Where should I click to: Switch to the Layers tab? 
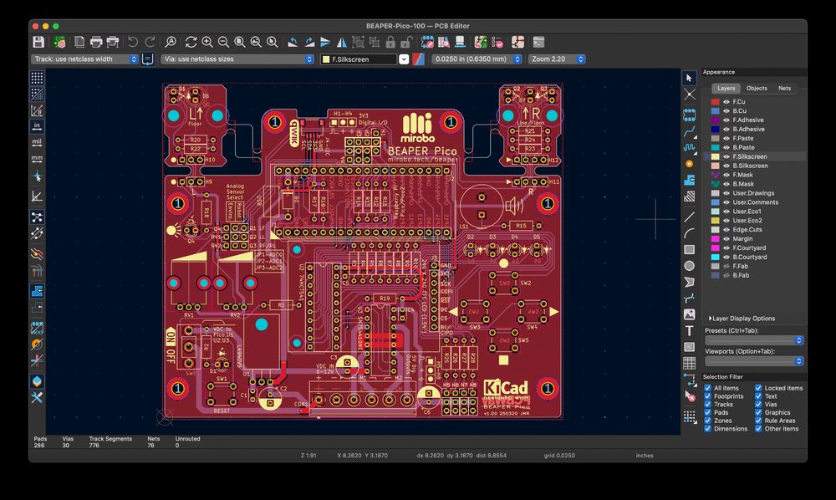click(726, 88)
